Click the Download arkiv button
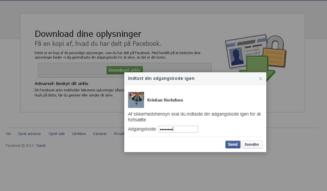Image resolution: width=327 pixels, height=191 pixels. pyautogui.click(x=125, y=70)
